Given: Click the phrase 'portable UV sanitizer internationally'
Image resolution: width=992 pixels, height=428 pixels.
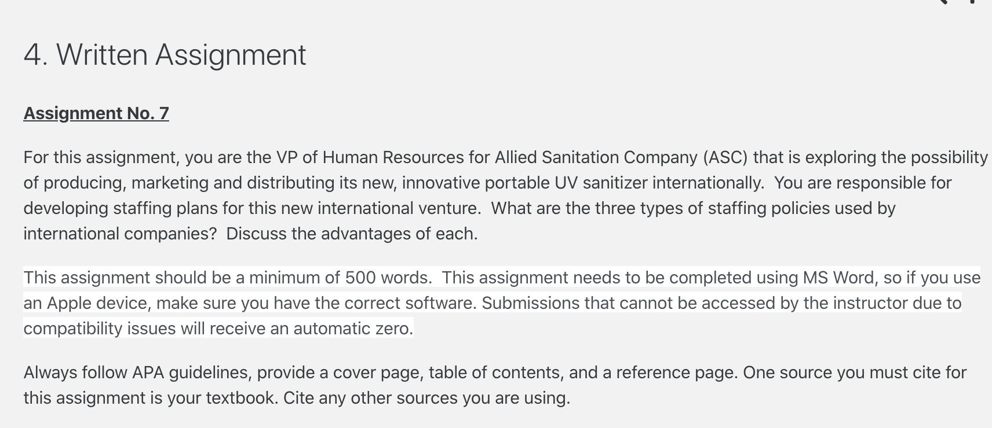Looking at the screenshot, I should (x=623, y=183).
